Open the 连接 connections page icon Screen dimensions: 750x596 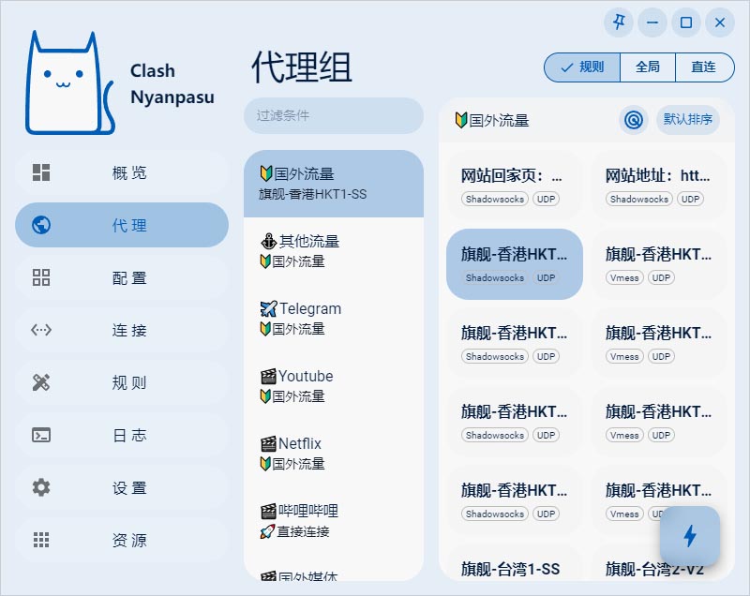tap(39, 330)
